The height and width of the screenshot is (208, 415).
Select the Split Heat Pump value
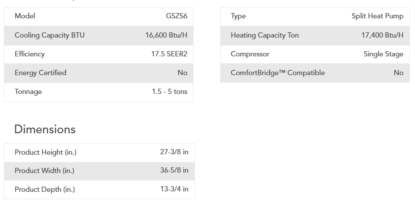[x=377, y=16]
